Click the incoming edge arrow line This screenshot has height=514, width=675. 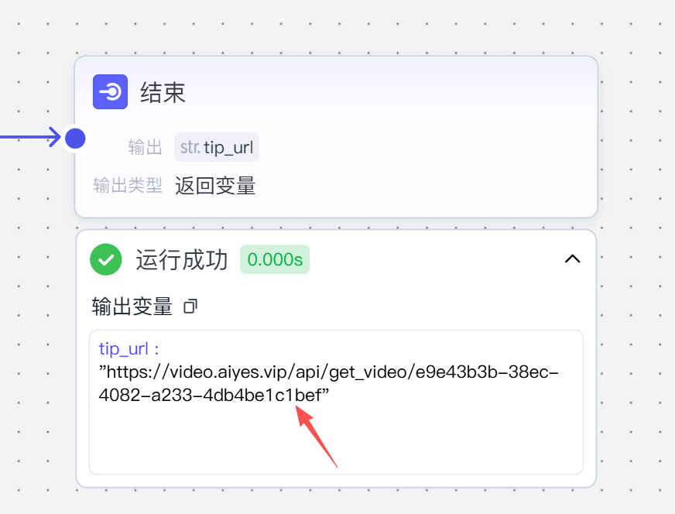[30, 137]
